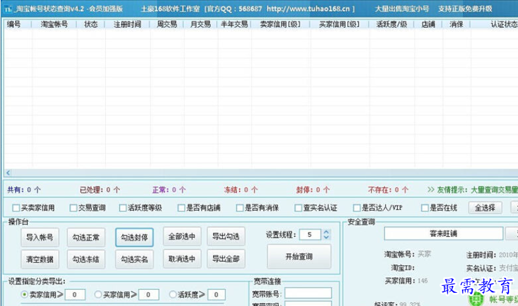
Task: Decrease thread count with down arrow
Action: (x=326, y=237)
